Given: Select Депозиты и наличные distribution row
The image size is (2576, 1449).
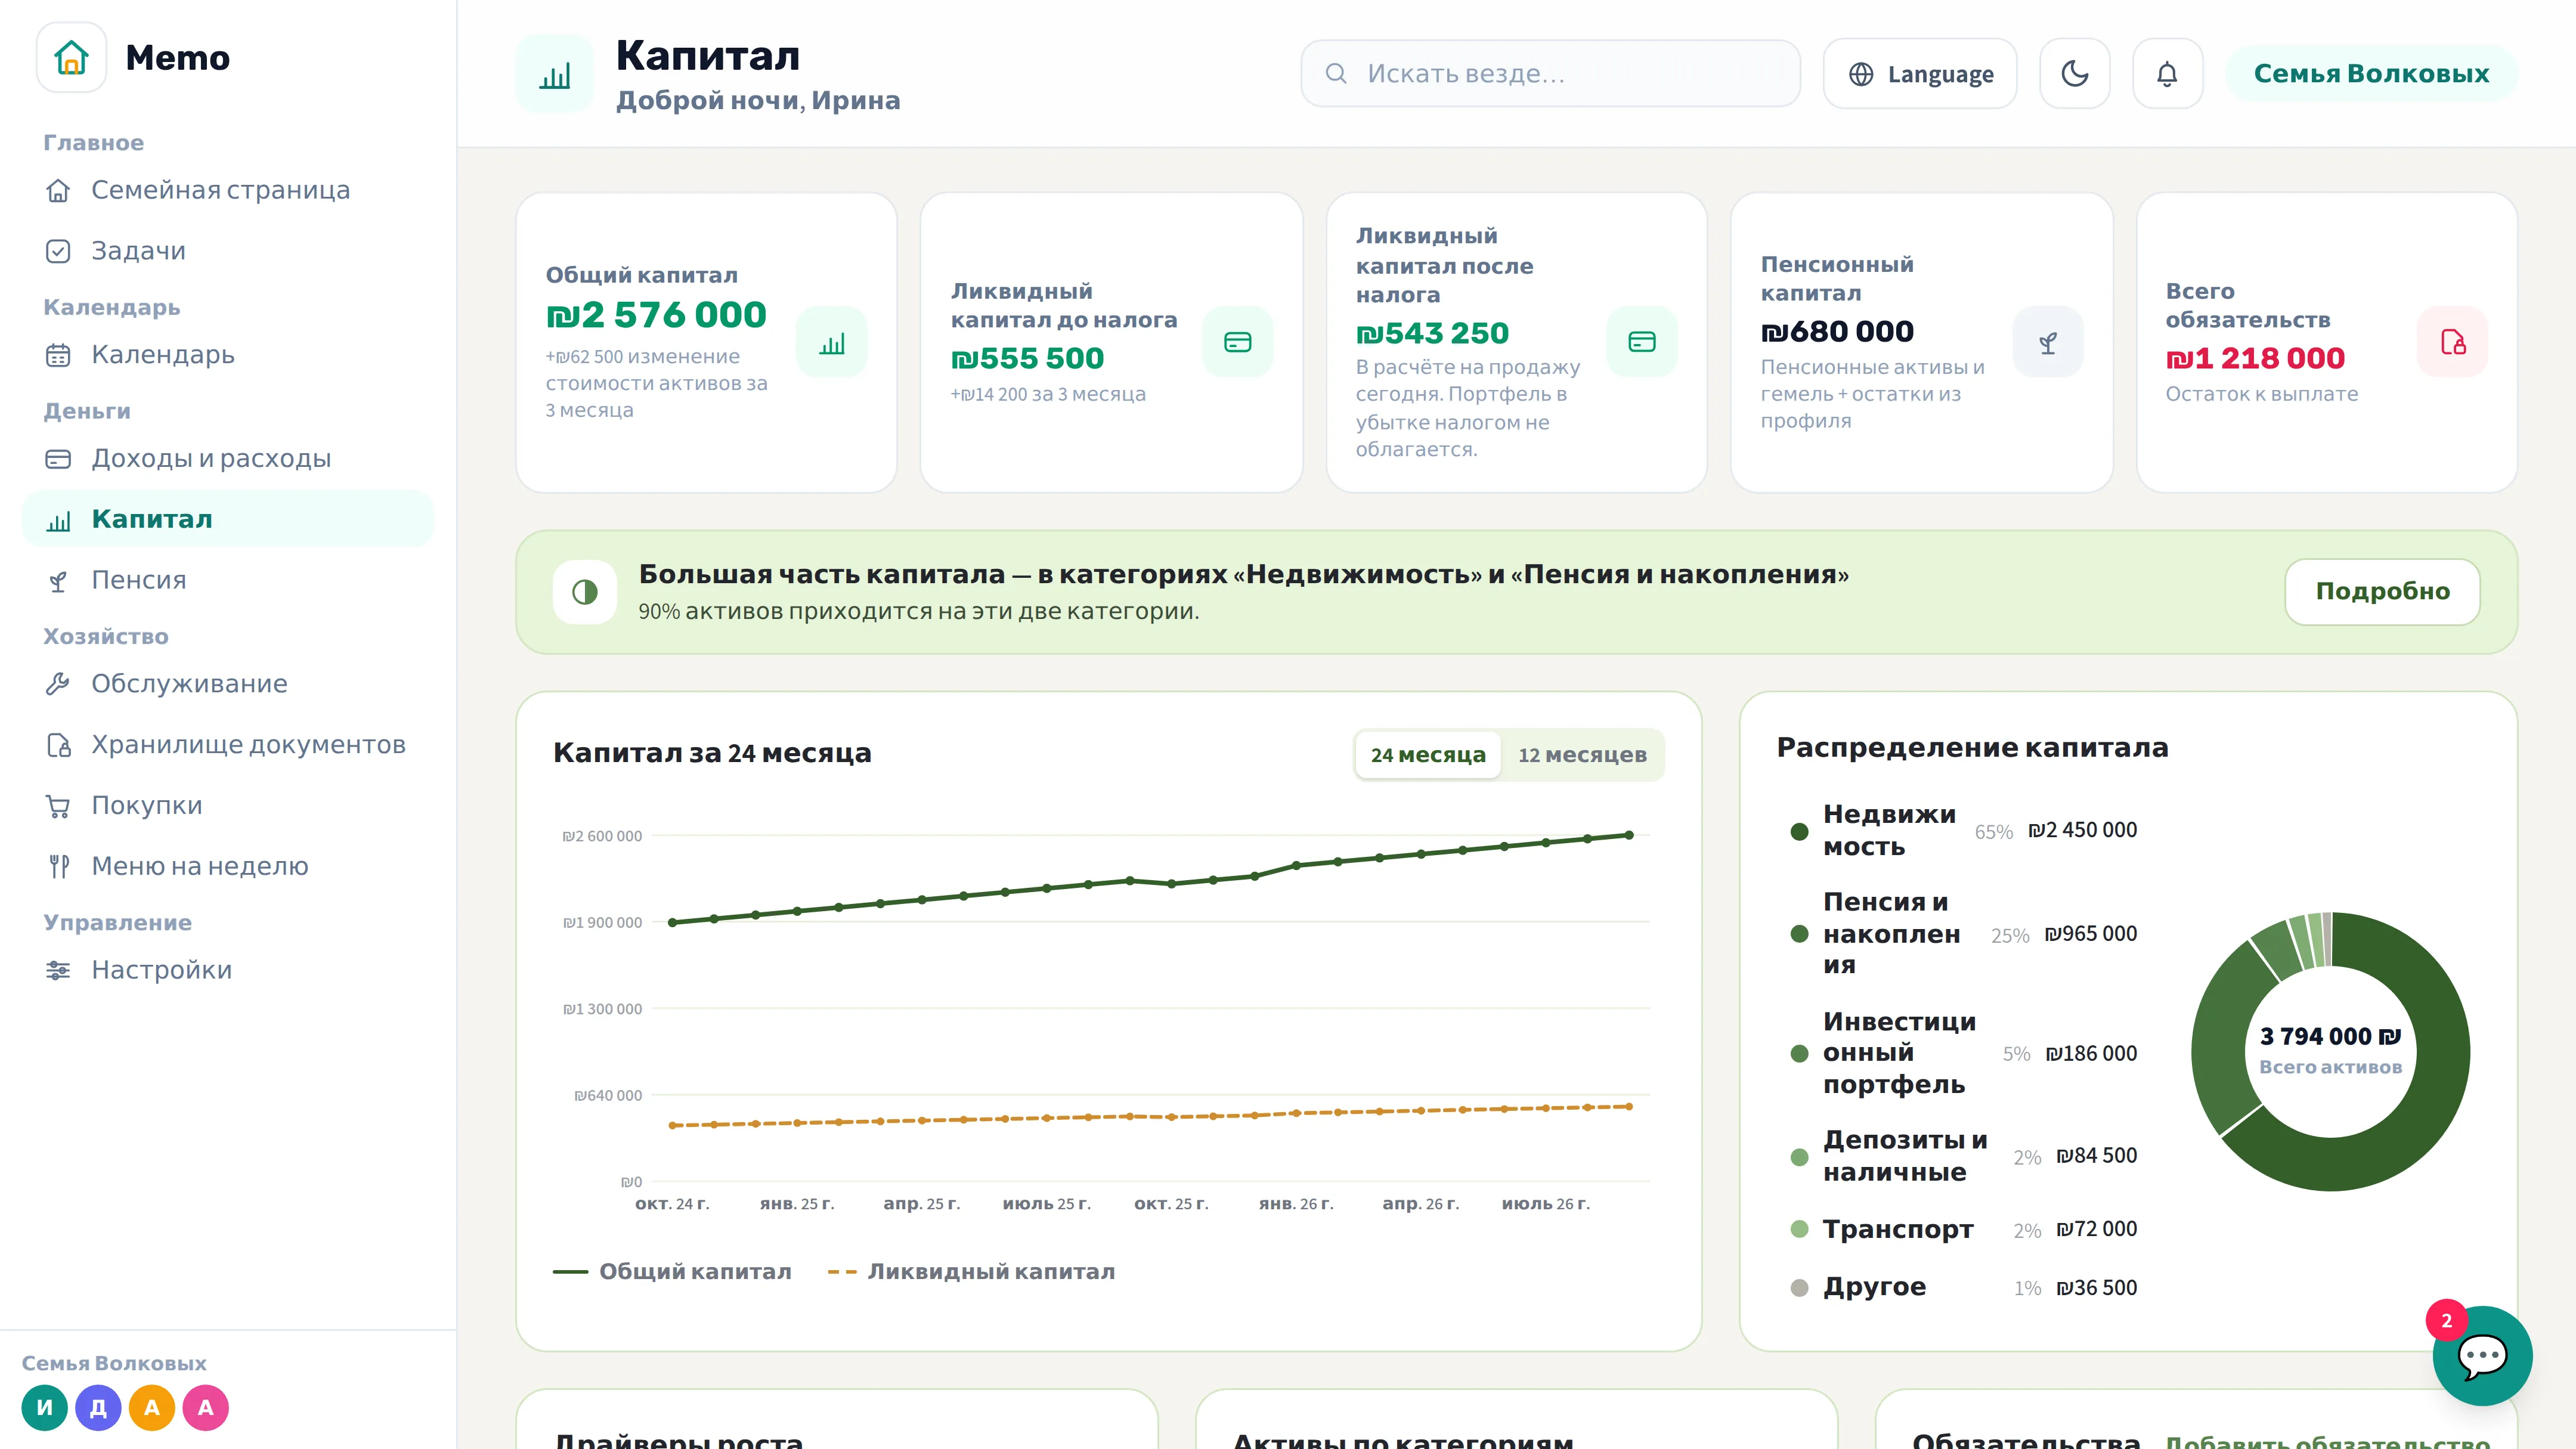Looking at the screenshot, I should pyautogui.click(x=1963, y=1156).
